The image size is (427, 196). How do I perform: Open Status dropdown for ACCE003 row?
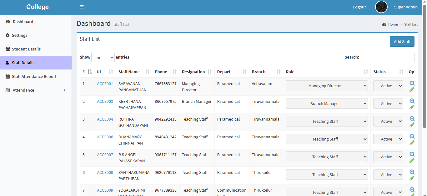[388, 104]
